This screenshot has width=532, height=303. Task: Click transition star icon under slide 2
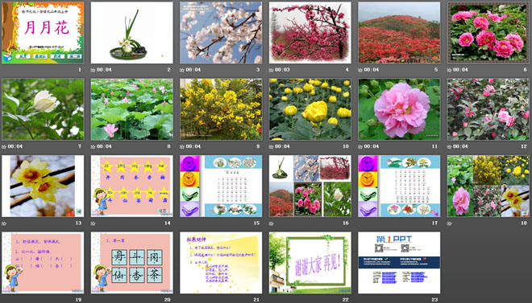pos(93,70)
